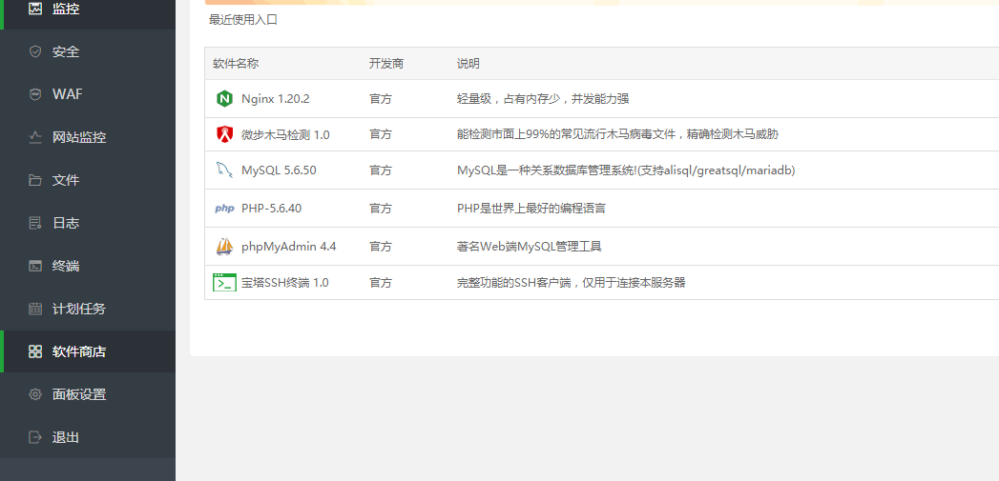The width and height of the screenshot is (999, 481).
Task: Click the terminal icon beside 终端
Action: (x=35, y=266)
